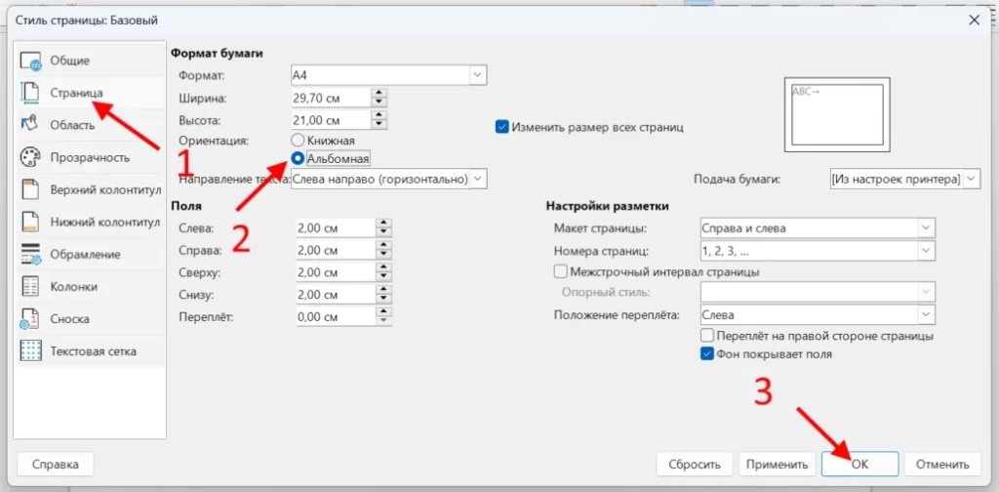Enable Межстрочный интервал страницы checkbox
This screenshot has width=999, height=492.
pyautogui.click(x=561, y=272)
